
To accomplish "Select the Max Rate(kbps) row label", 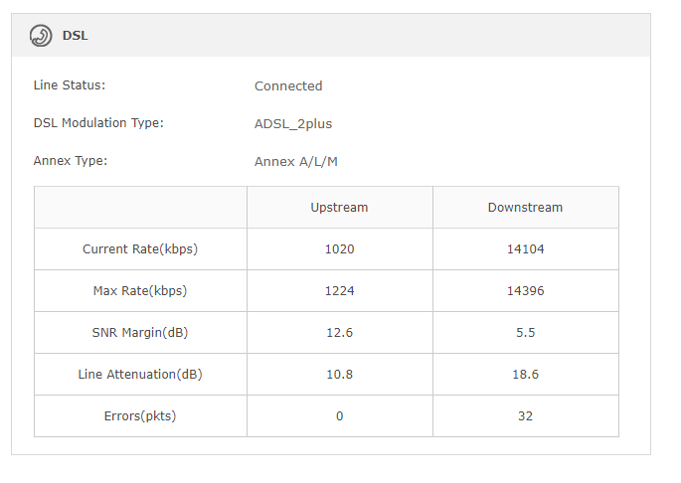I will click(140, 291).
